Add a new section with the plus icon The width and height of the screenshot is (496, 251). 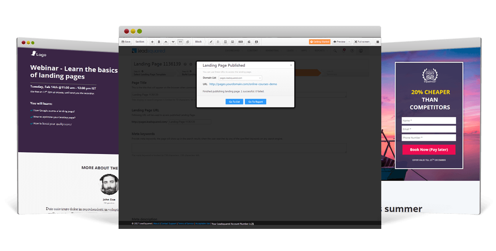coord(152,42)
